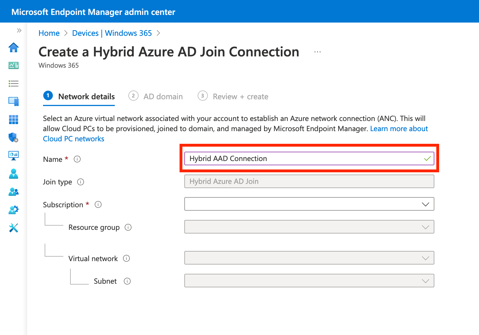
Task: Open the Subnet dropdown
Action: click(x=309, y=281)
